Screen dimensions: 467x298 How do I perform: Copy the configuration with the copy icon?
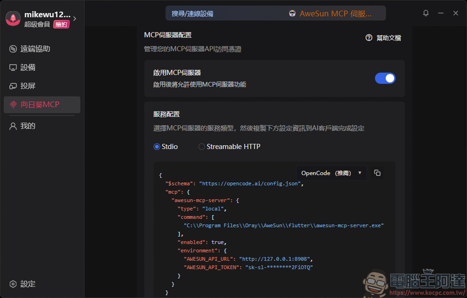377,173
